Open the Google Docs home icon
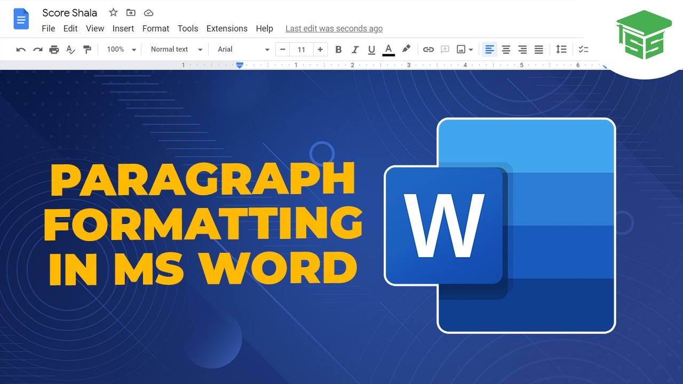This screenshot has width=683, height=384. (x=21, y=19)
